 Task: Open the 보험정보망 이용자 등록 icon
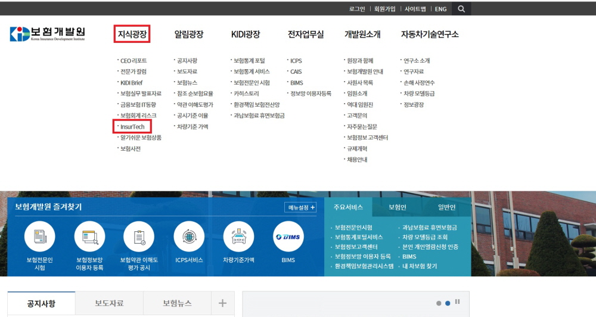(x=89, y=237)
